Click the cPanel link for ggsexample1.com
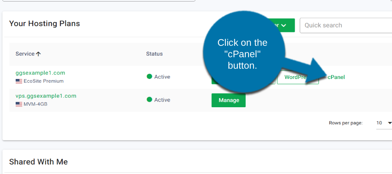This screenshot has width=392, height=174. pyautogui.click(x=336, y=77)
